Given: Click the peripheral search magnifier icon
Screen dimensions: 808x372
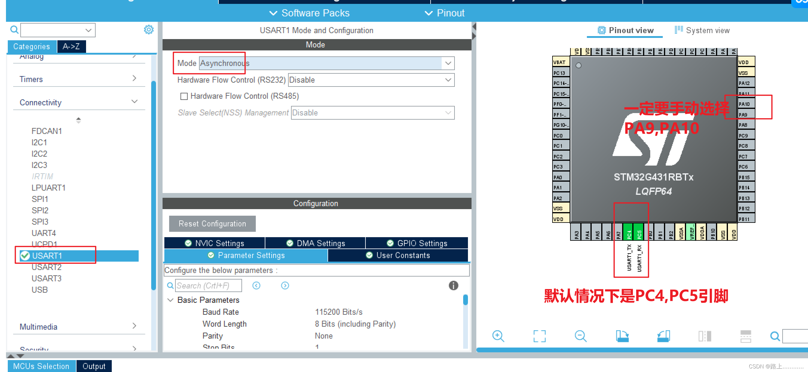Looking at the screenshot, I should 14,30.
